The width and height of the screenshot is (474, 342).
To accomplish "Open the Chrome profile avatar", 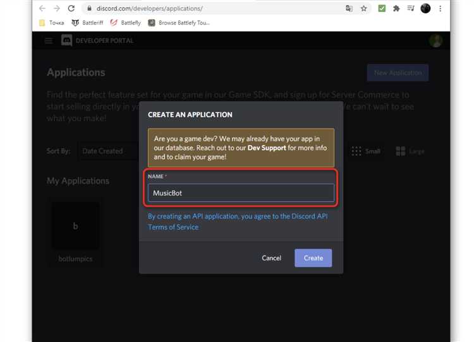I will tap(425, 8).
